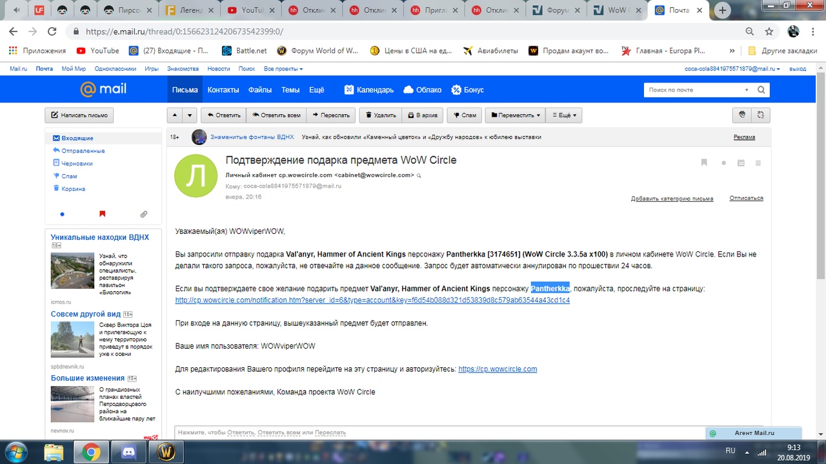Screen dimensions: 826x464
Task: Click the browser page vertical scrollbar
Action: coord(821,193)
